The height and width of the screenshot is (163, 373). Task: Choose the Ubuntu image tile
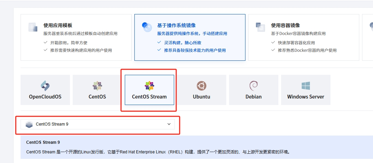click(x=202, y=90)
